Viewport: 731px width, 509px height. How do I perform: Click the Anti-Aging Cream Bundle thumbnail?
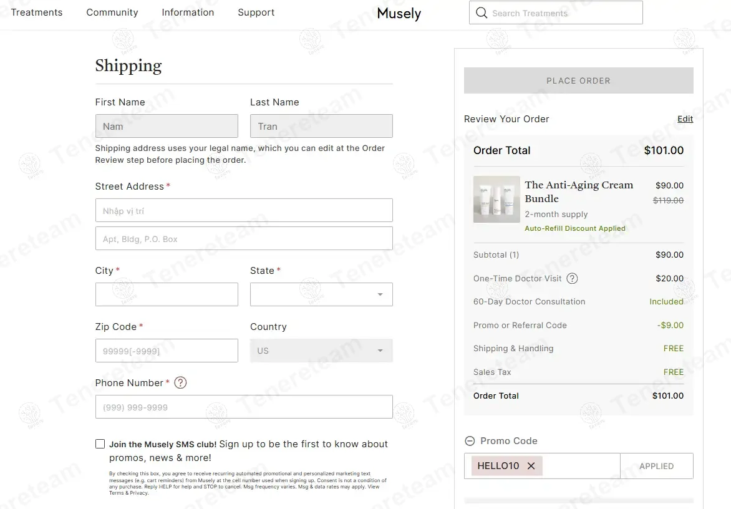pos(496,200)
